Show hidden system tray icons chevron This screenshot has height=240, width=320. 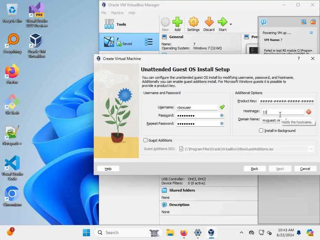point(242,232)
